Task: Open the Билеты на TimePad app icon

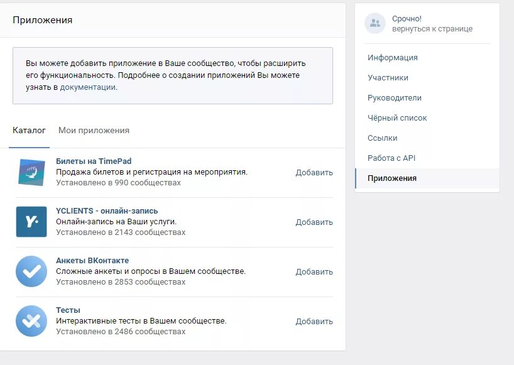Action: [31, 172]
